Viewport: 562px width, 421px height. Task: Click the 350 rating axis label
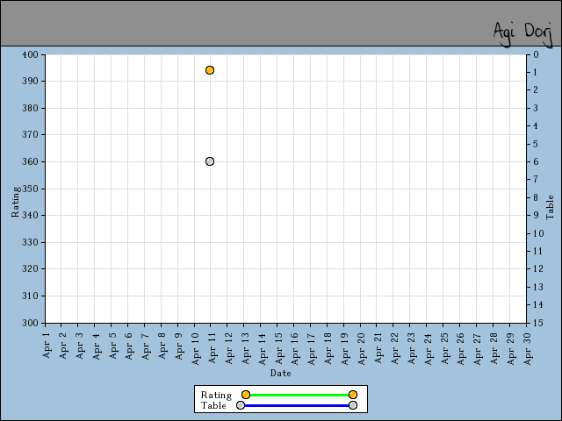click(30, 189)
